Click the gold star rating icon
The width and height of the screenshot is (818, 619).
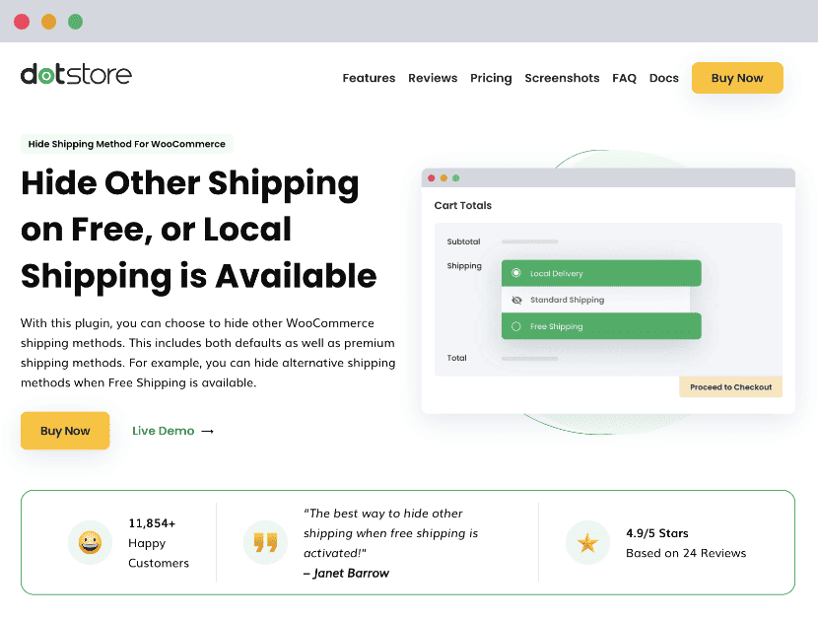click(587, 542)
